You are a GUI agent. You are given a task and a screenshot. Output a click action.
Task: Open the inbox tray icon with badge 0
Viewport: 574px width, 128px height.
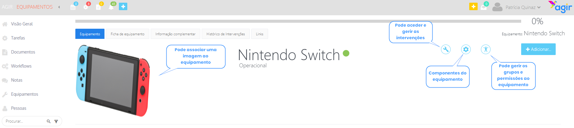pyautogui.click(x=484, y=7)
